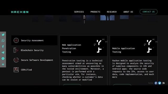Select the CERtified tab
This screenshot has width=168, height=94.
[34, 70]
